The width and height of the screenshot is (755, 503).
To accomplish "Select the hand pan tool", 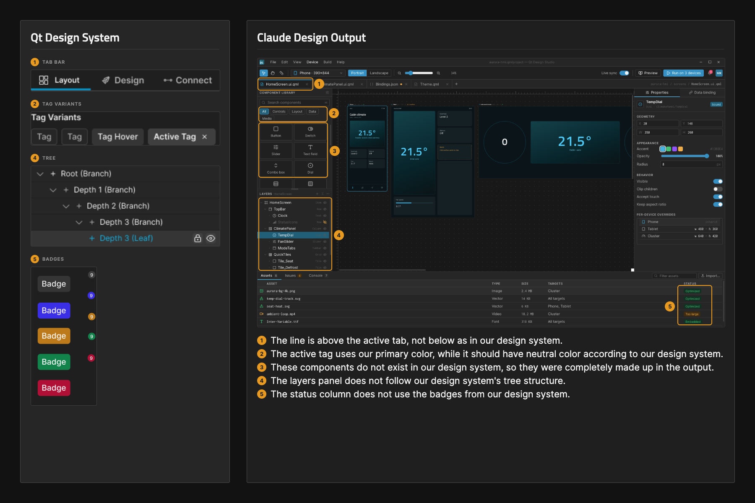I will 273,73.
